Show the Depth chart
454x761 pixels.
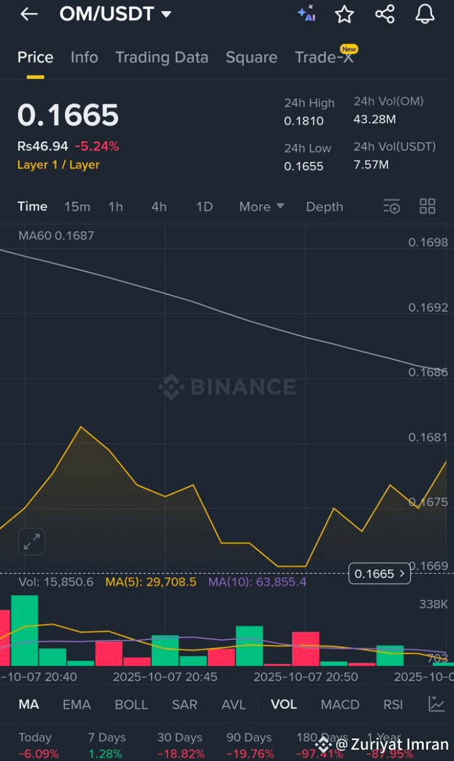[x=325, y=207]
